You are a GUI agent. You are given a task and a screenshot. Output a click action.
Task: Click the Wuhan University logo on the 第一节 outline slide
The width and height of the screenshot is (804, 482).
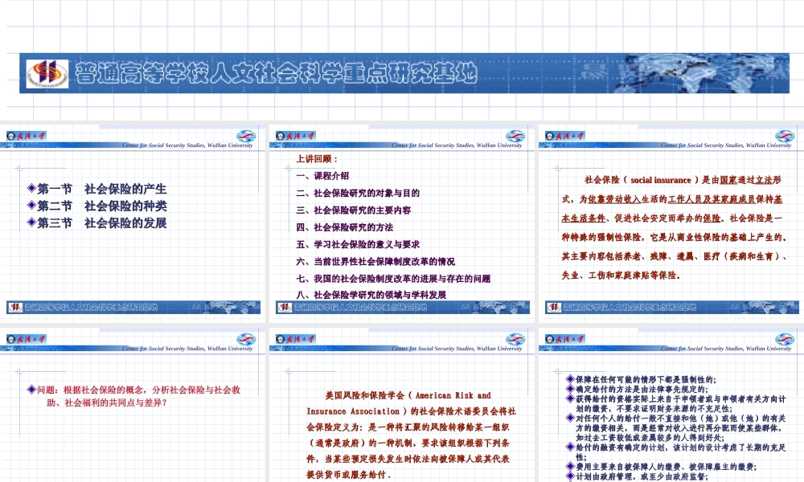(x=26, y=136)
